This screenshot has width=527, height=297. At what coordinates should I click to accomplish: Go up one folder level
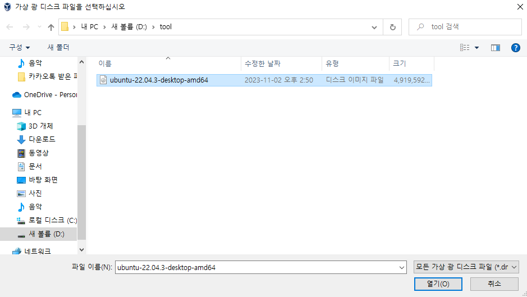coord(51,27)
